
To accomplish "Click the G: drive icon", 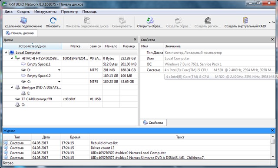I will click(17, 105).
